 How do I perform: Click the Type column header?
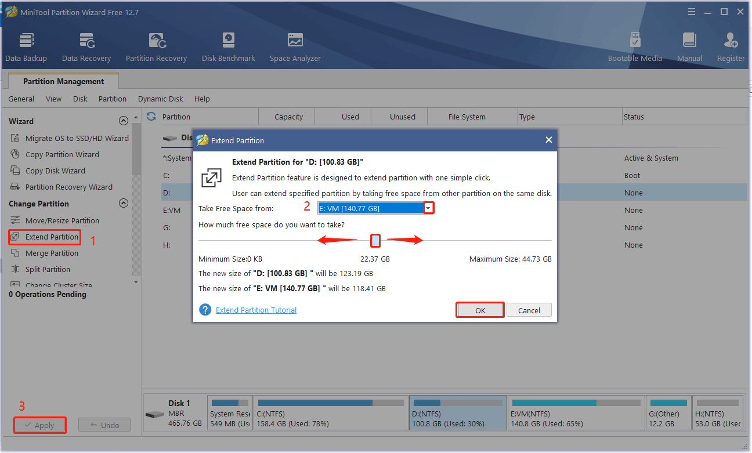click(x=569, y=117)
